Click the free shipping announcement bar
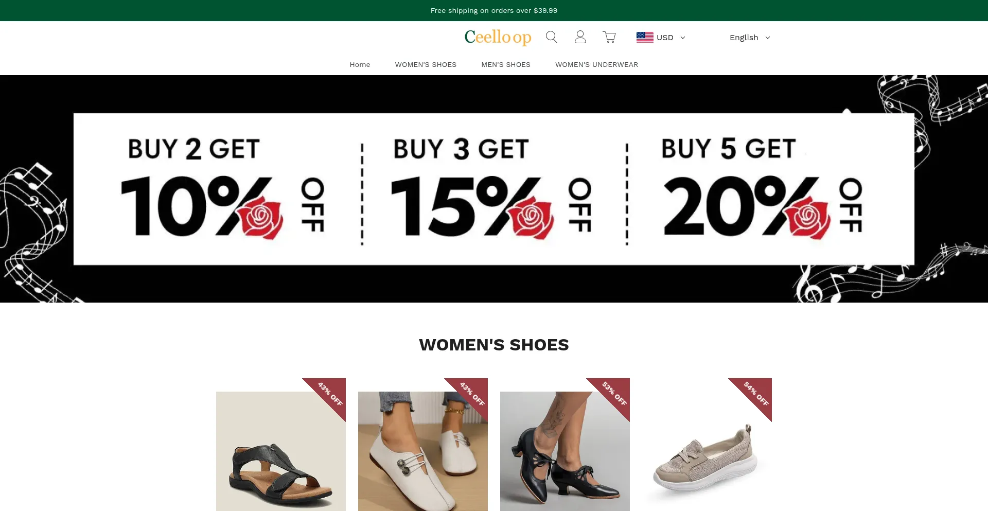Viewport: 988px width, 511px height. tap(494, 10)
